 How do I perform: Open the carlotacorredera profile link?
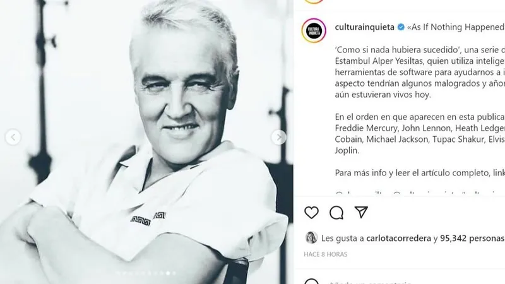point(399,239)
